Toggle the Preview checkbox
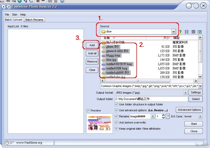210x148 pixels. coord(88,110)
